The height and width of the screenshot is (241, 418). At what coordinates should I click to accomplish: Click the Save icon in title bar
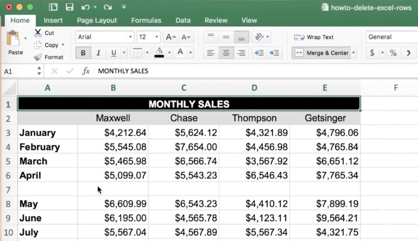[x=70, y=7]
